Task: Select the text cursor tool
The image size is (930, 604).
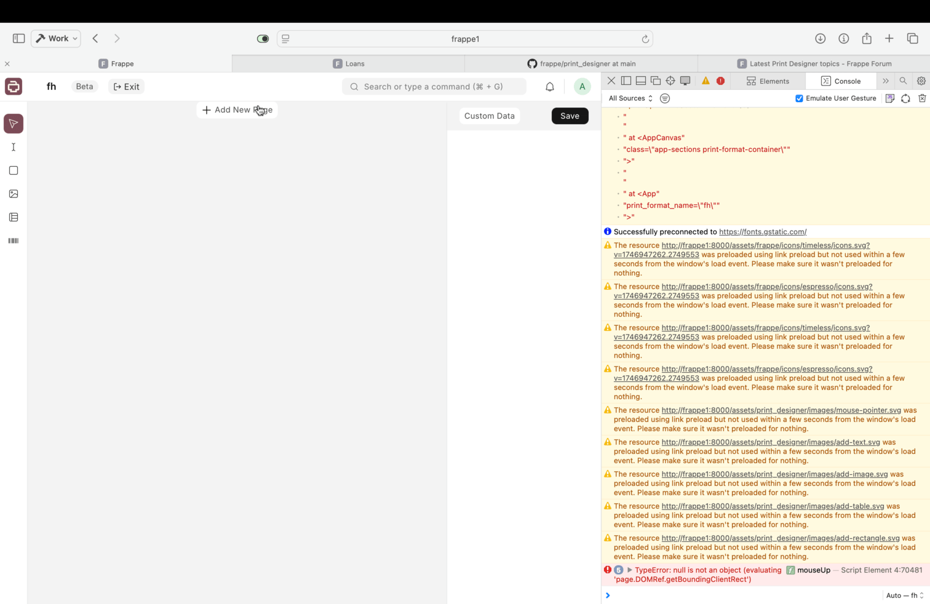Action: [x=14, y=147]
